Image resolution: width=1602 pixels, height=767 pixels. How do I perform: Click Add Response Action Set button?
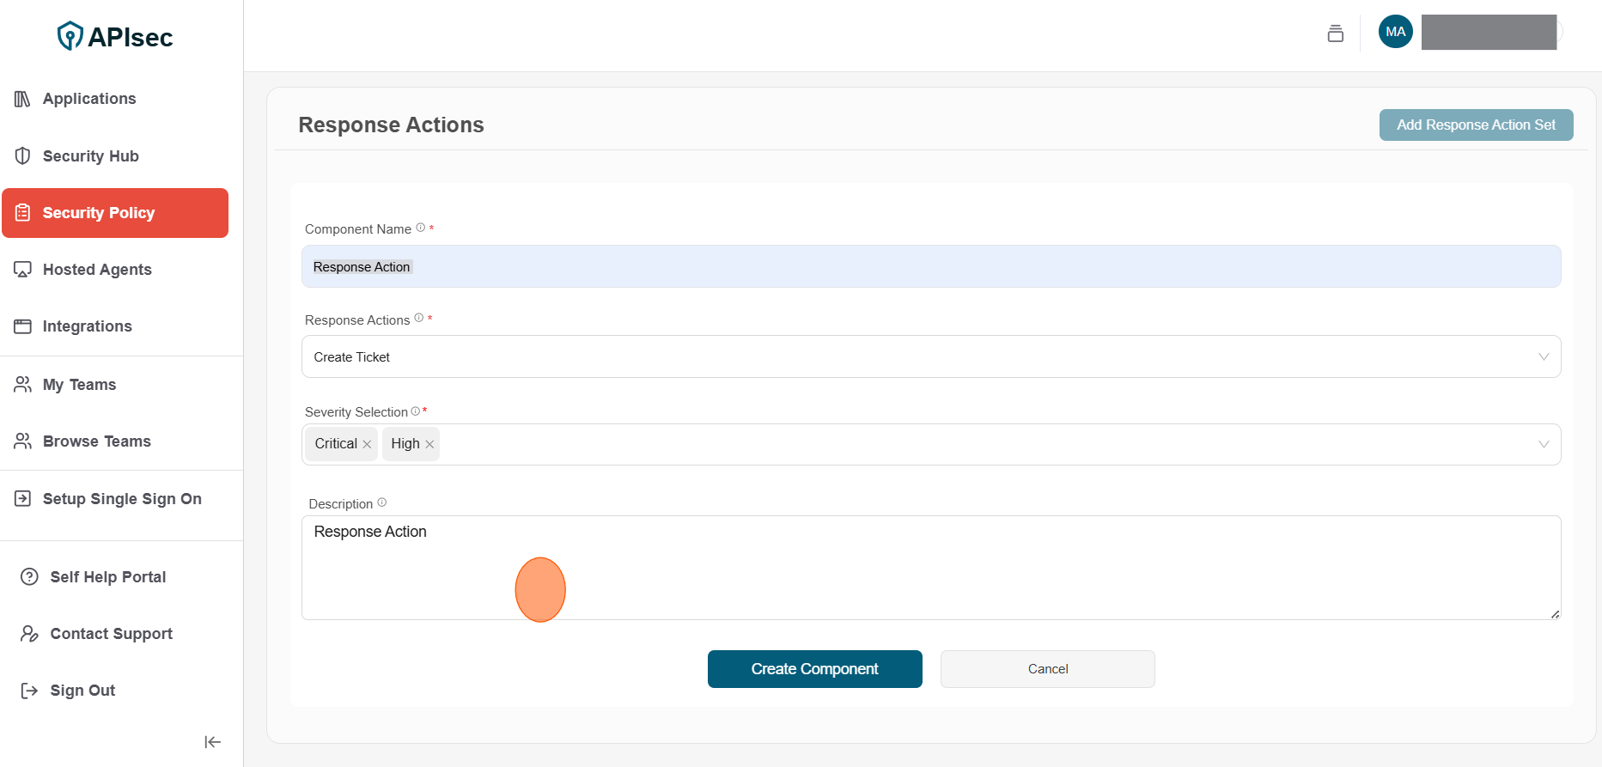click(x=1475, y=125)
